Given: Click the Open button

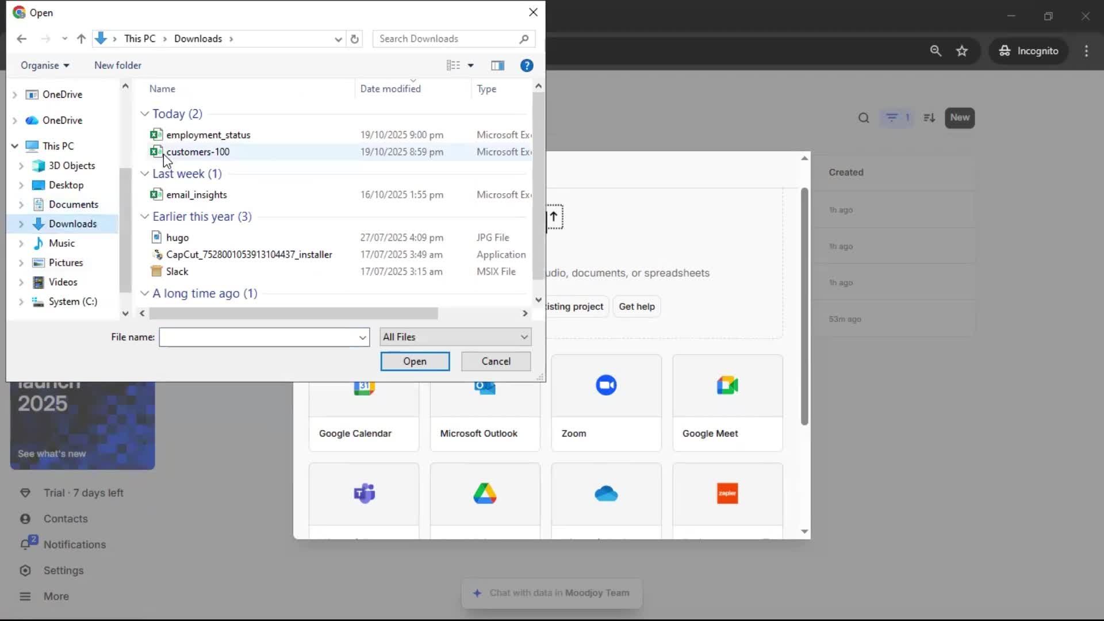Looking at the screenshot, I should 415,361.
